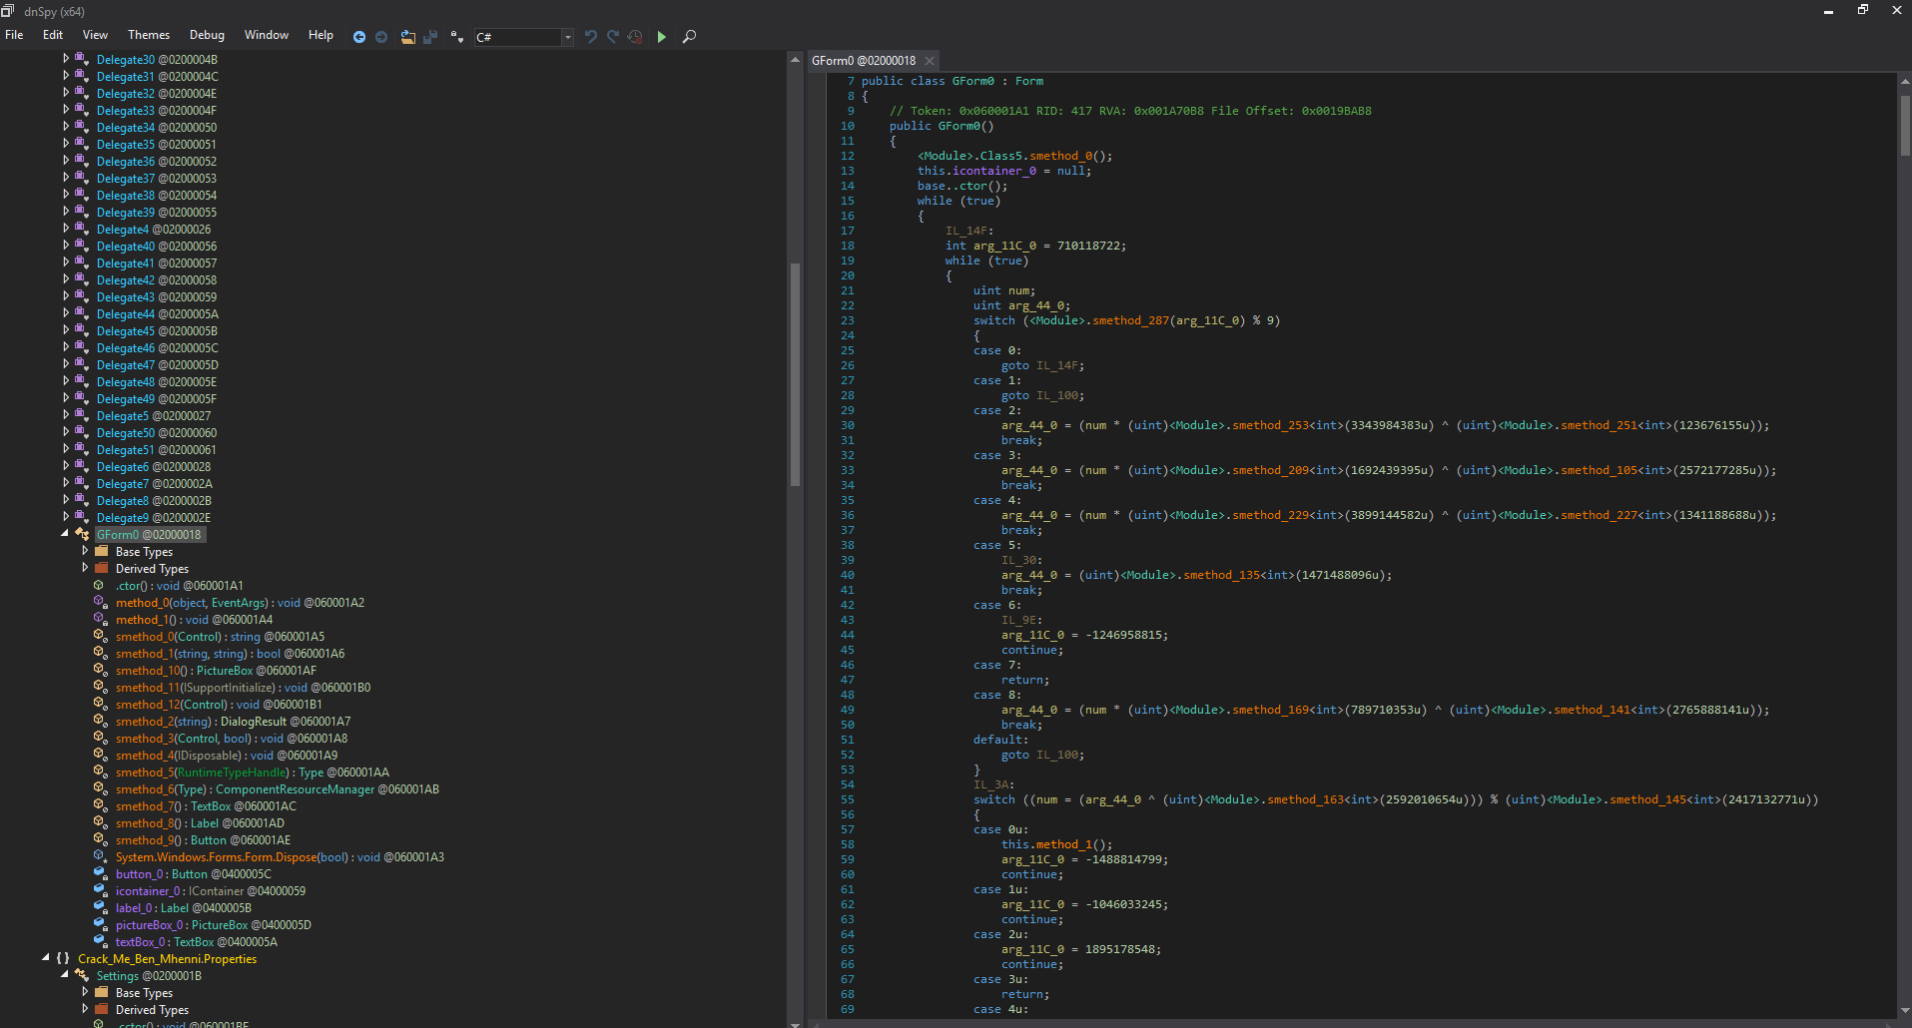Click smethod_0 call on line 12
The image size is (1912, 1028).
1061,156
